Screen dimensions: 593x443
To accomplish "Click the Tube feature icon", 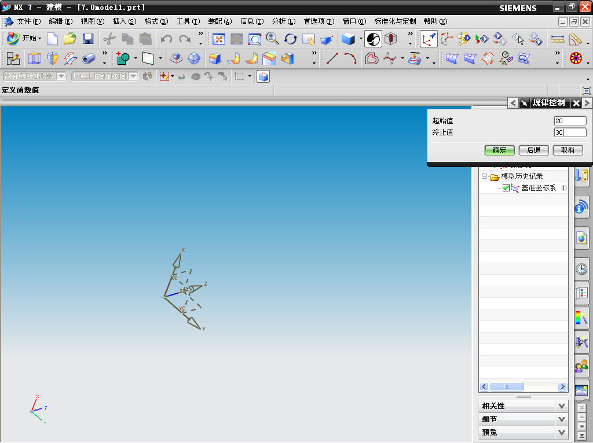I will (x=89, y=58).
